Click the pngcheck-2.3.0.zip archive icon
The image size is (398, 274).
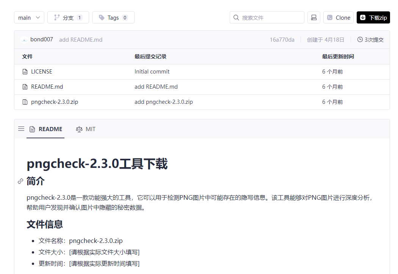25,102
